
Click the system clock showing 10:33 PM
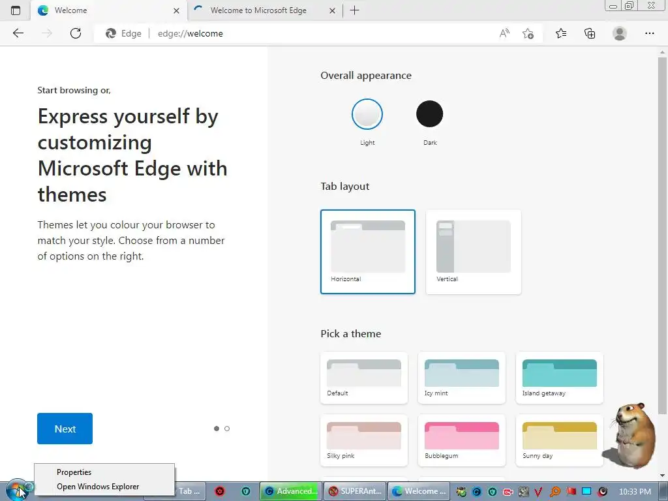pos(635,492)
